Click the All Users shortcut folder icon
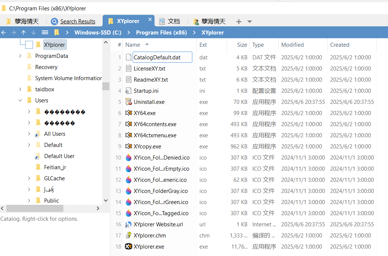388x256 pixels. point(37,134)
